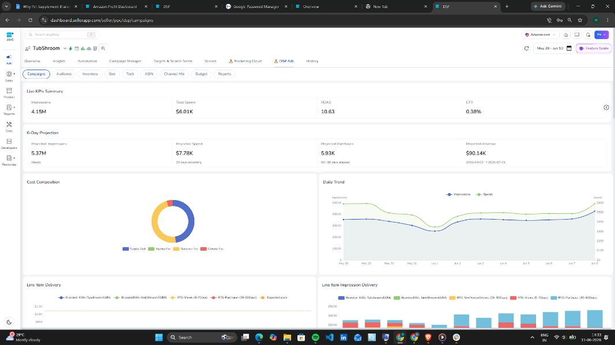The height and width of the screenshot is (345, 615).
Task: Toggle dark mode moon icon in sidebar
Action: coord(9,322)
